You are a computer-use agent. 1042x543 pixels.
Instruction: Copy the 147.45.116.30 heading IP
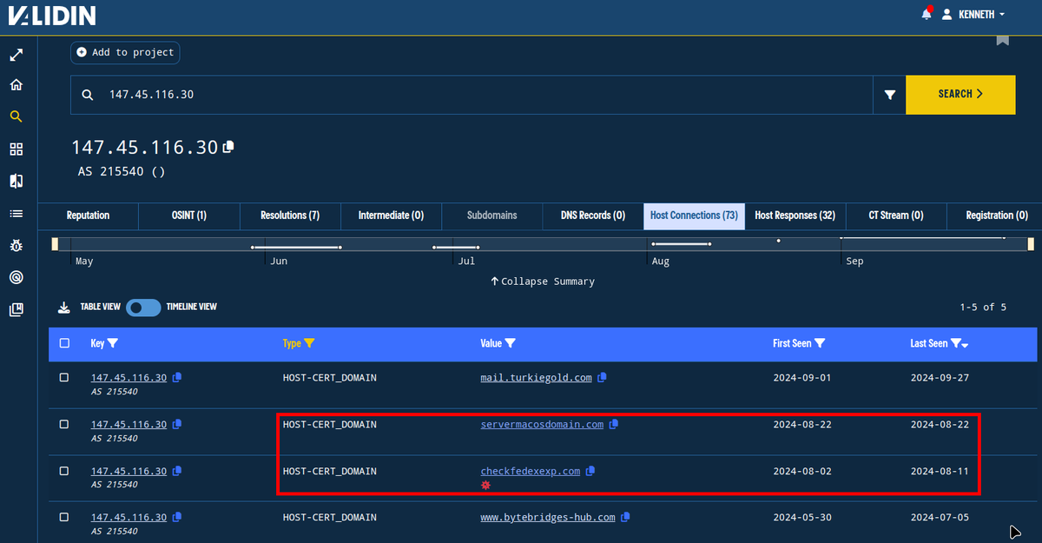coord(228,147)
